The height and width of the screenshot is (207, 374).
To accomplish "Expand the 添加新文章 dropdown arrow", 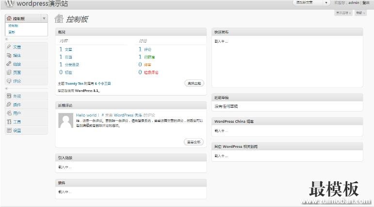I will pyautogui.click(x=326, y=2).
